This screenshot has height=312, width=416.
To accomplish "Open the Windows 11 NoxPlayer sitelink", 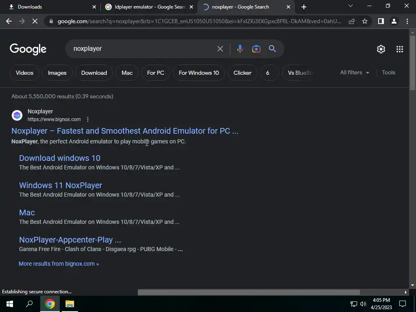I will coord(61,185).
